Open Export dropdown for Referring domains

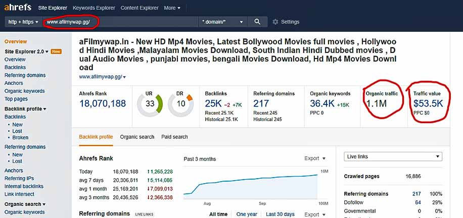315,214
